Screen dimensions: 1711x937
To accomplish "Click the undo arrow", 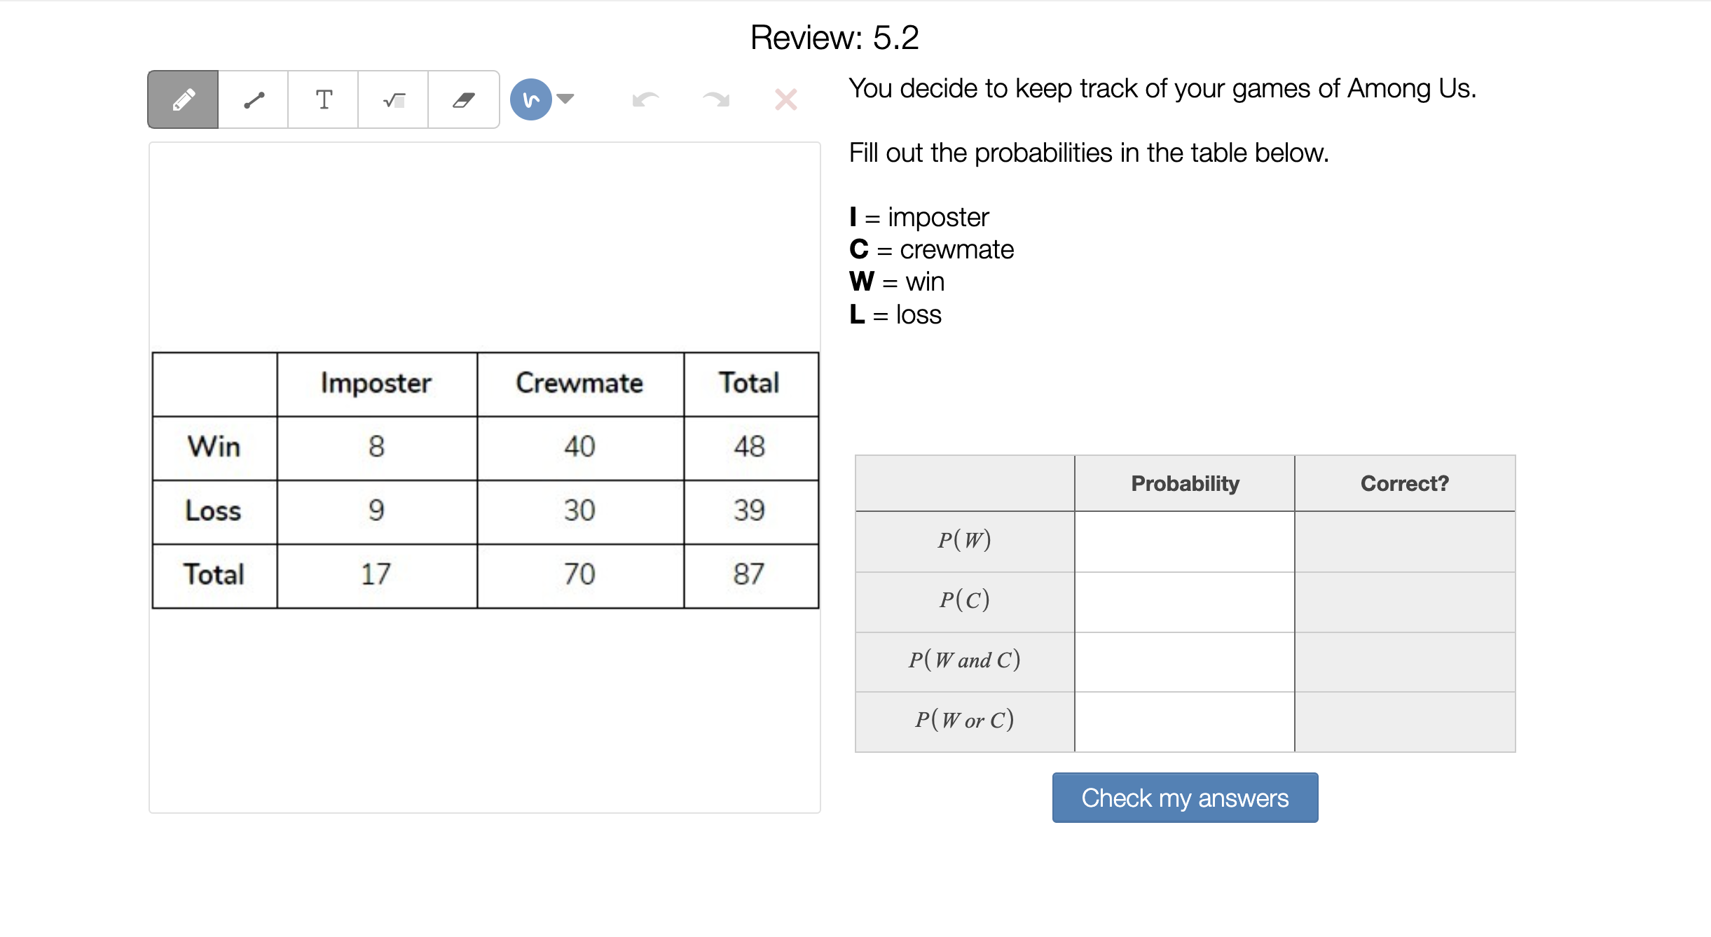I will 645,99.
